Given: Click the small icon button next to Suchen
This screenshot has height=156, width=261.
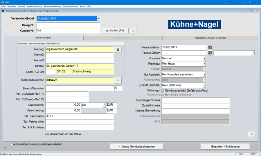Looking at the screenshot, I should [133, 30].
